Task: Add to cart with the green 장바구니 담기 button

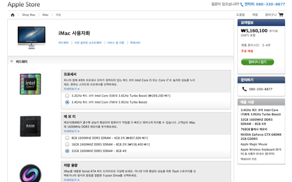Action: click(x=257, y=62)
